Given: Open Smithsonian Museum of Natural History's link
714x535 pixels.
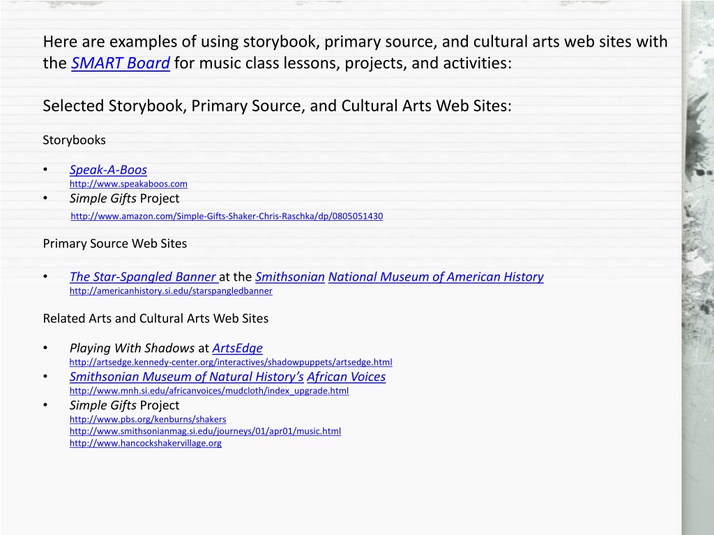Looking at the screenshot, I should pos(186,377).
